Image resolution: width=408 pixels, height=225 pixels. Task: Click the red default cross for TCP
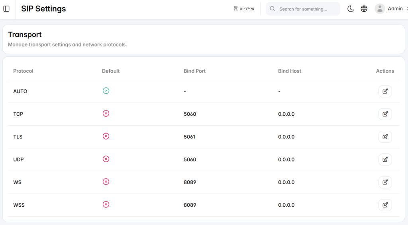click(106, 113)
